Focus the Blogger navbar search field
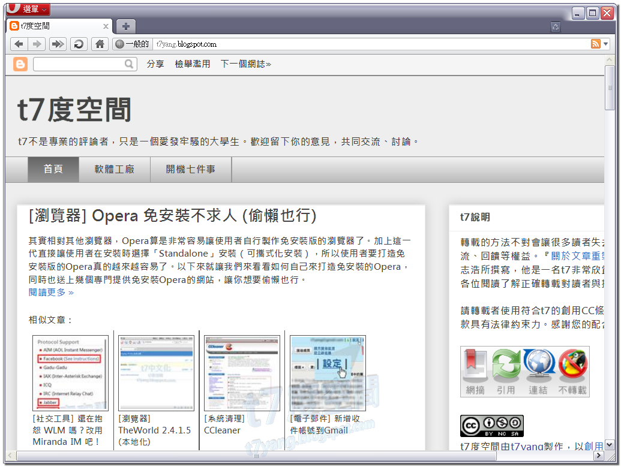This screenshot has width=621, height=467. (x=79, y=64)
